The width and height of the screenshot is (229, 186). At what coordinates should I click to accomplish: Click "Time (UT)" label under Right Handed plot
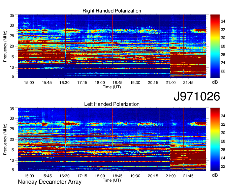112,87
